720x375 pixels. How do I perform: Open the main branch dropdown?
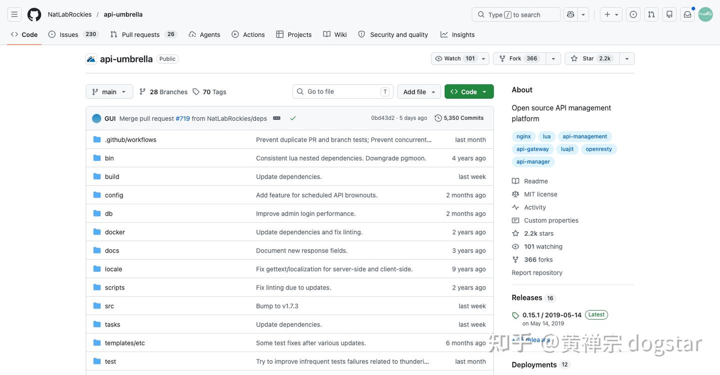(109, 92)
